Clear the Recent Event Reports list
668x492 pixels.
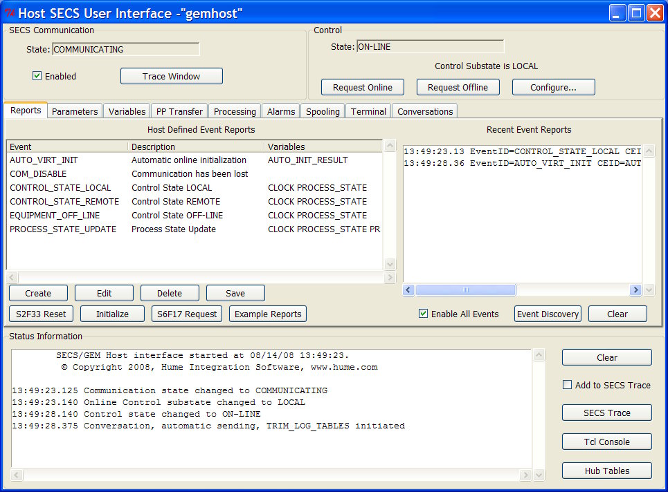(x=617, y=314)
